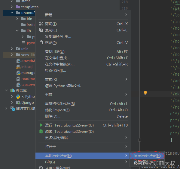
Task: Click the init.sql SQL file icon
Action: pos(18,67)
